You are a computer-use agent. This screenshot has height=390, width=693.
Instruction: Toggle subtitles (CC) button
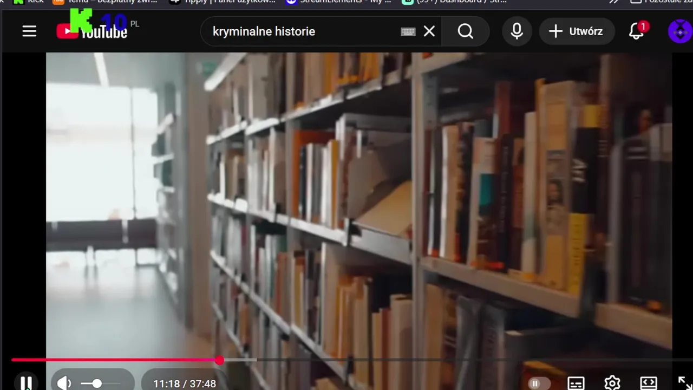tap(576, 383)
